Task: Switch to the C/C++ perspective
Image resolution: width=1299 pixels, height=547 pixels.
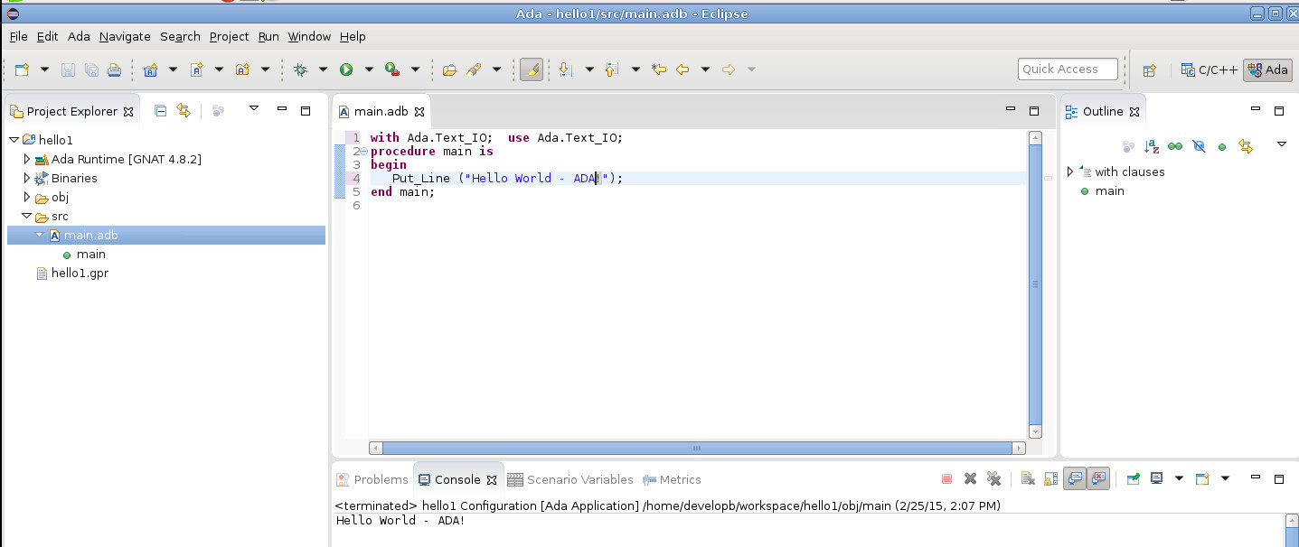Action: pyautogui.click(x=1210, y=70)
